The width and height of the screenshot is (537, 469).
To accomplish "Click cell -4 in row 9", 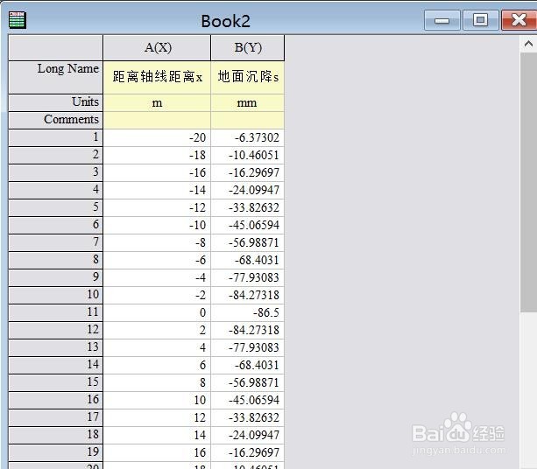I will coord(157,277).
